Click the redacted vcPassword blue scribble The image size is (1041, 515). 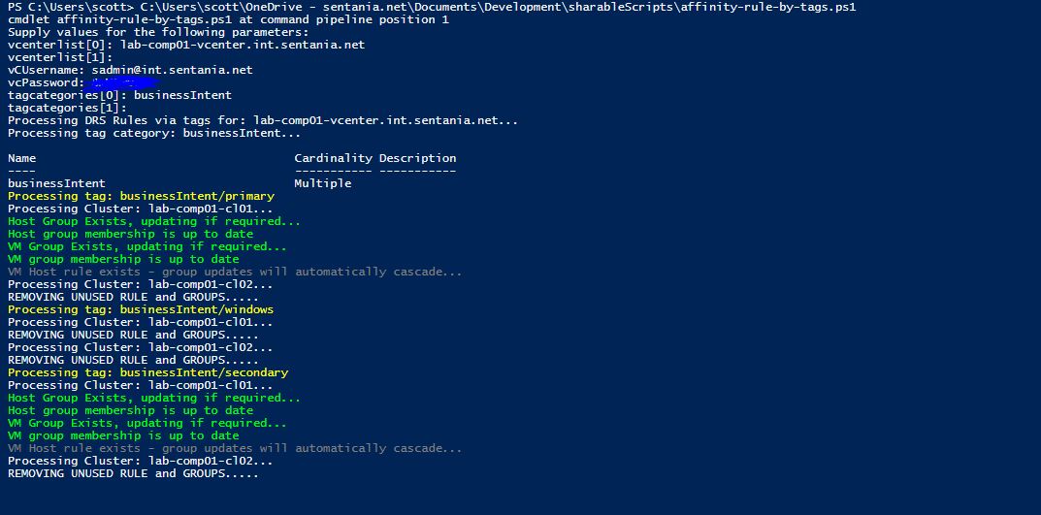click(121, 83)
